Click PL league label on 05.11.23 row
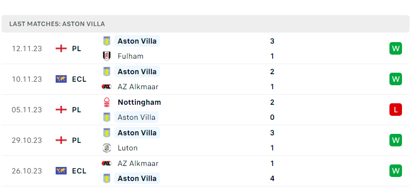 coord(77,110)
